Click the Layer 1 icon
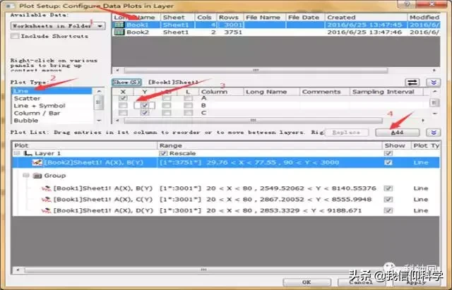Viewport: 452px width, 290px height. (28, 153)
